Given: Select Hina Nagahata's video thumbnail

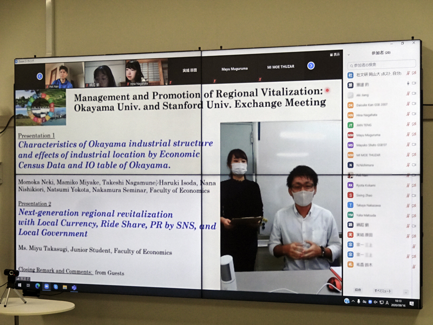Looking at the screenshot, I should point(147,73).
